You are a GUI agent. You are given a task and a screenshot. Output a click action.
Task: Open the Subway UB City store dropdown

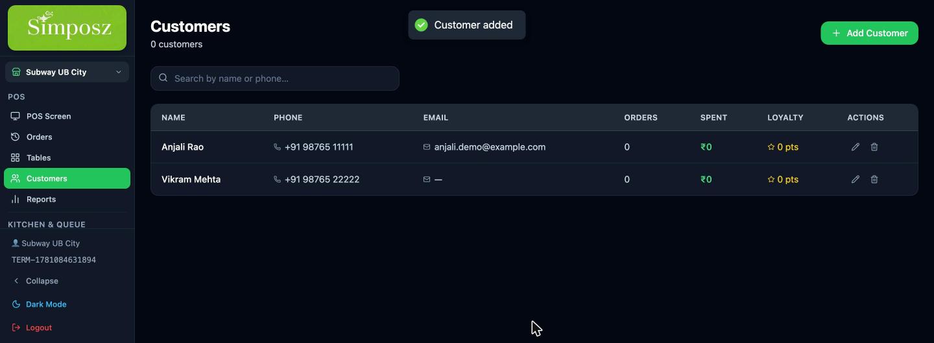[67, 72]
